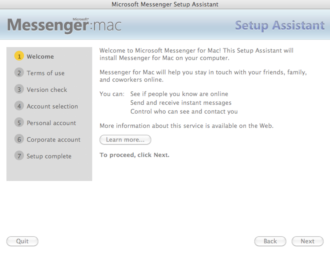Click the 'Messenger for Mac will help you' paragraph

[203, 76]
